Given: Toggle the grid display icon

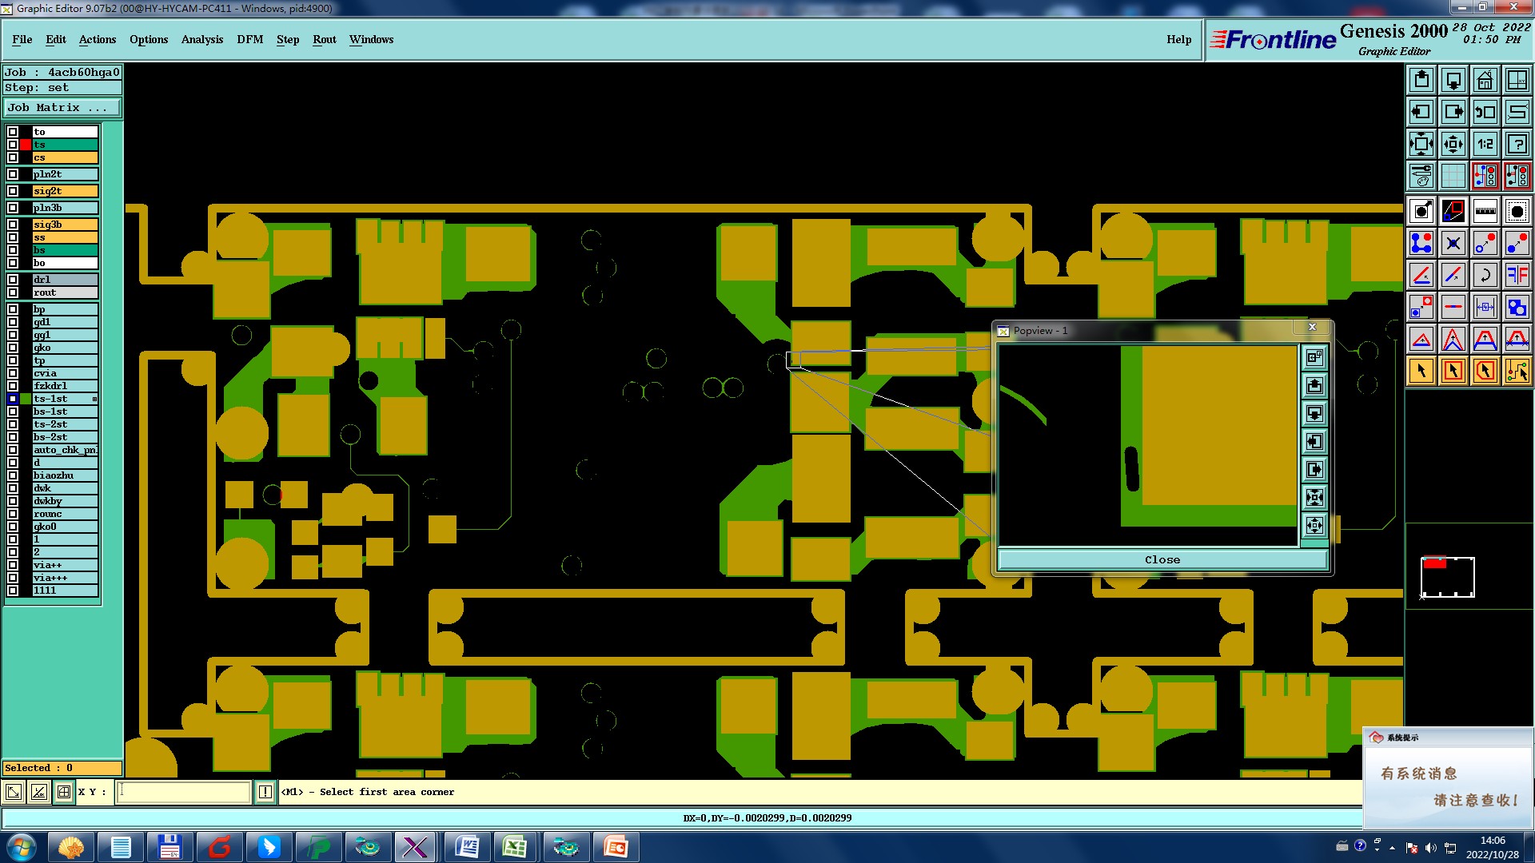Looking at the screenshot, I should point(1453,176).
